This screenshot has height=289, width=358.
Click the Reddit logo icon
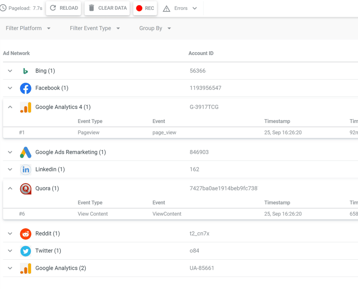coord(26,234)
